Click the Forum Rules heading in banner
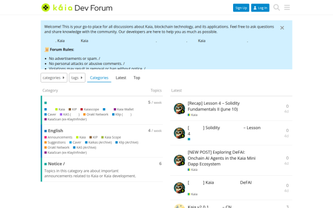This screenshot has width=333, height=208. (62, 49)
